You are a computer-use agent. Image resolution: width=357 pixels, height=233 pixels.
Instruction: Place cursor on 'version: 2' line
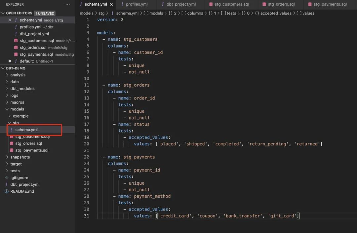(110, 19)
